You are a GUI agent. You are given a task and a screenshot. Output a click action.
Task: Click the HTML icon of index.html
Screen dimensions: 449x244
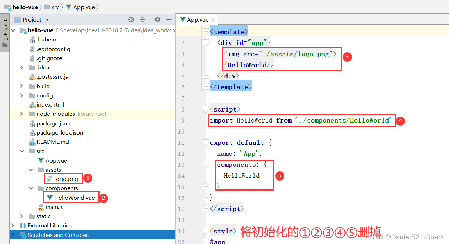coord(32,105)
